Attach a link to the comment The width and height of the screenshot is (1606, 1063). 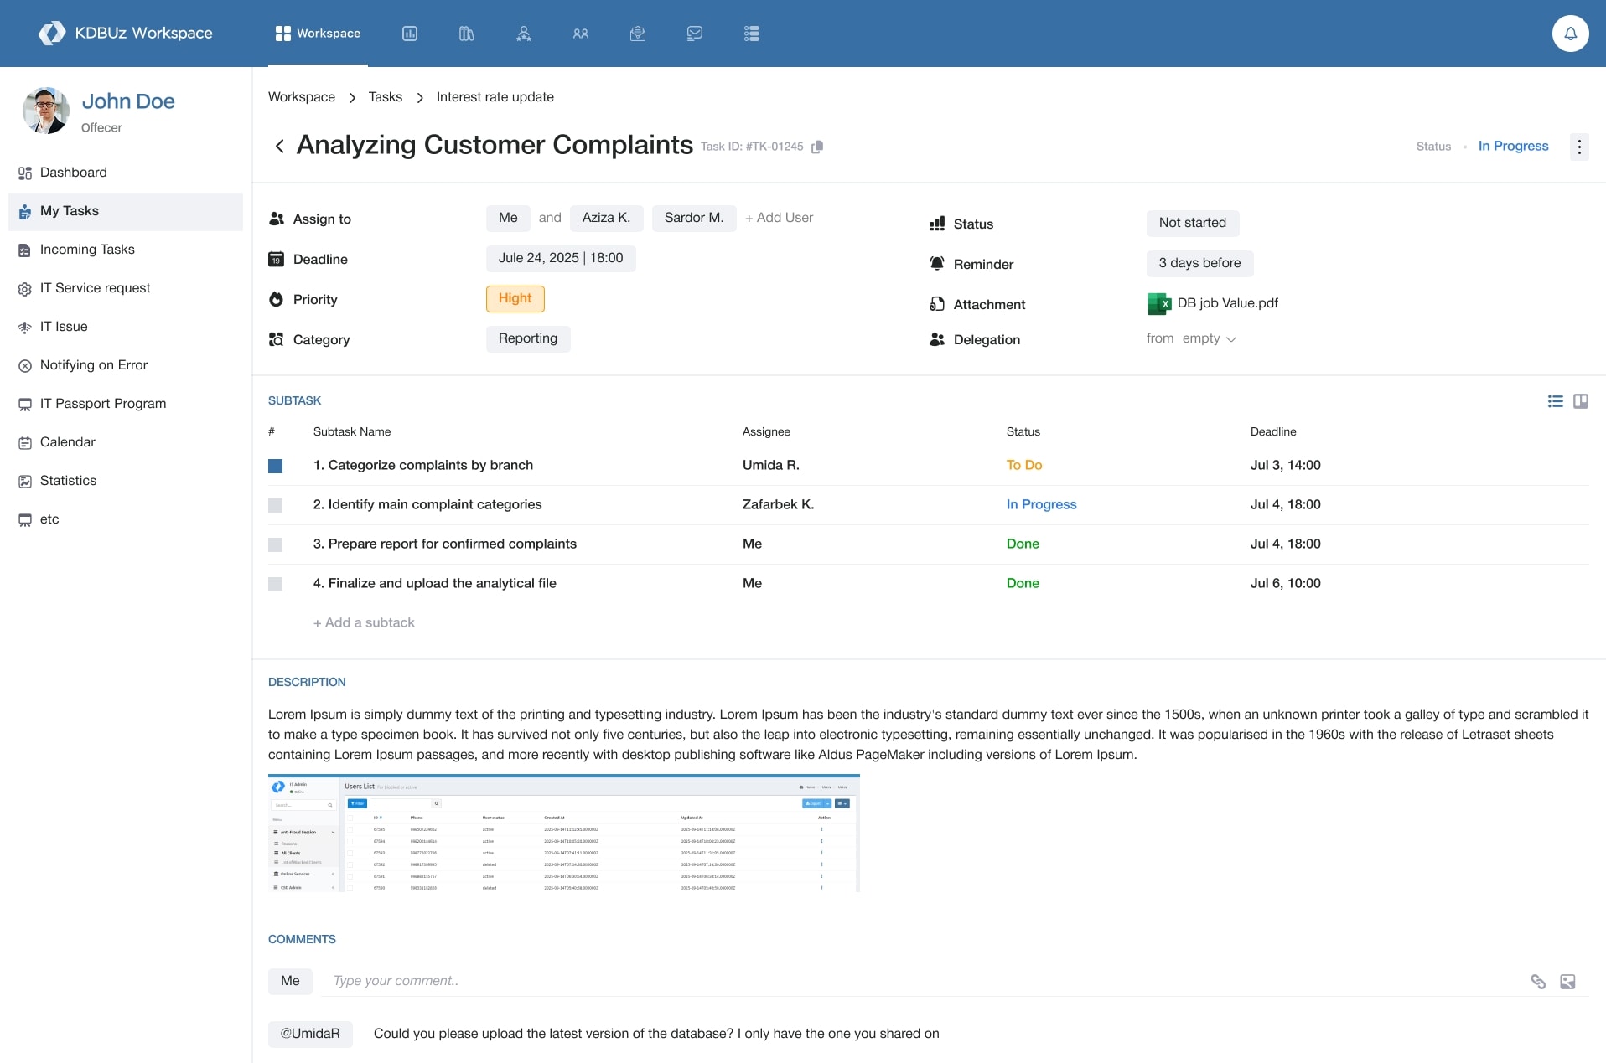click(1538, 982)
